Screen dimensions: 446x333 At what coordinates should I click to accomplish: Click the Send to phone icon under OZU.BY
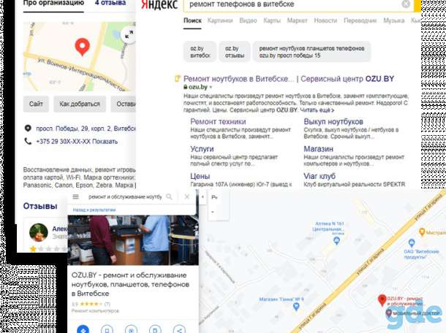tap(155, 329)
